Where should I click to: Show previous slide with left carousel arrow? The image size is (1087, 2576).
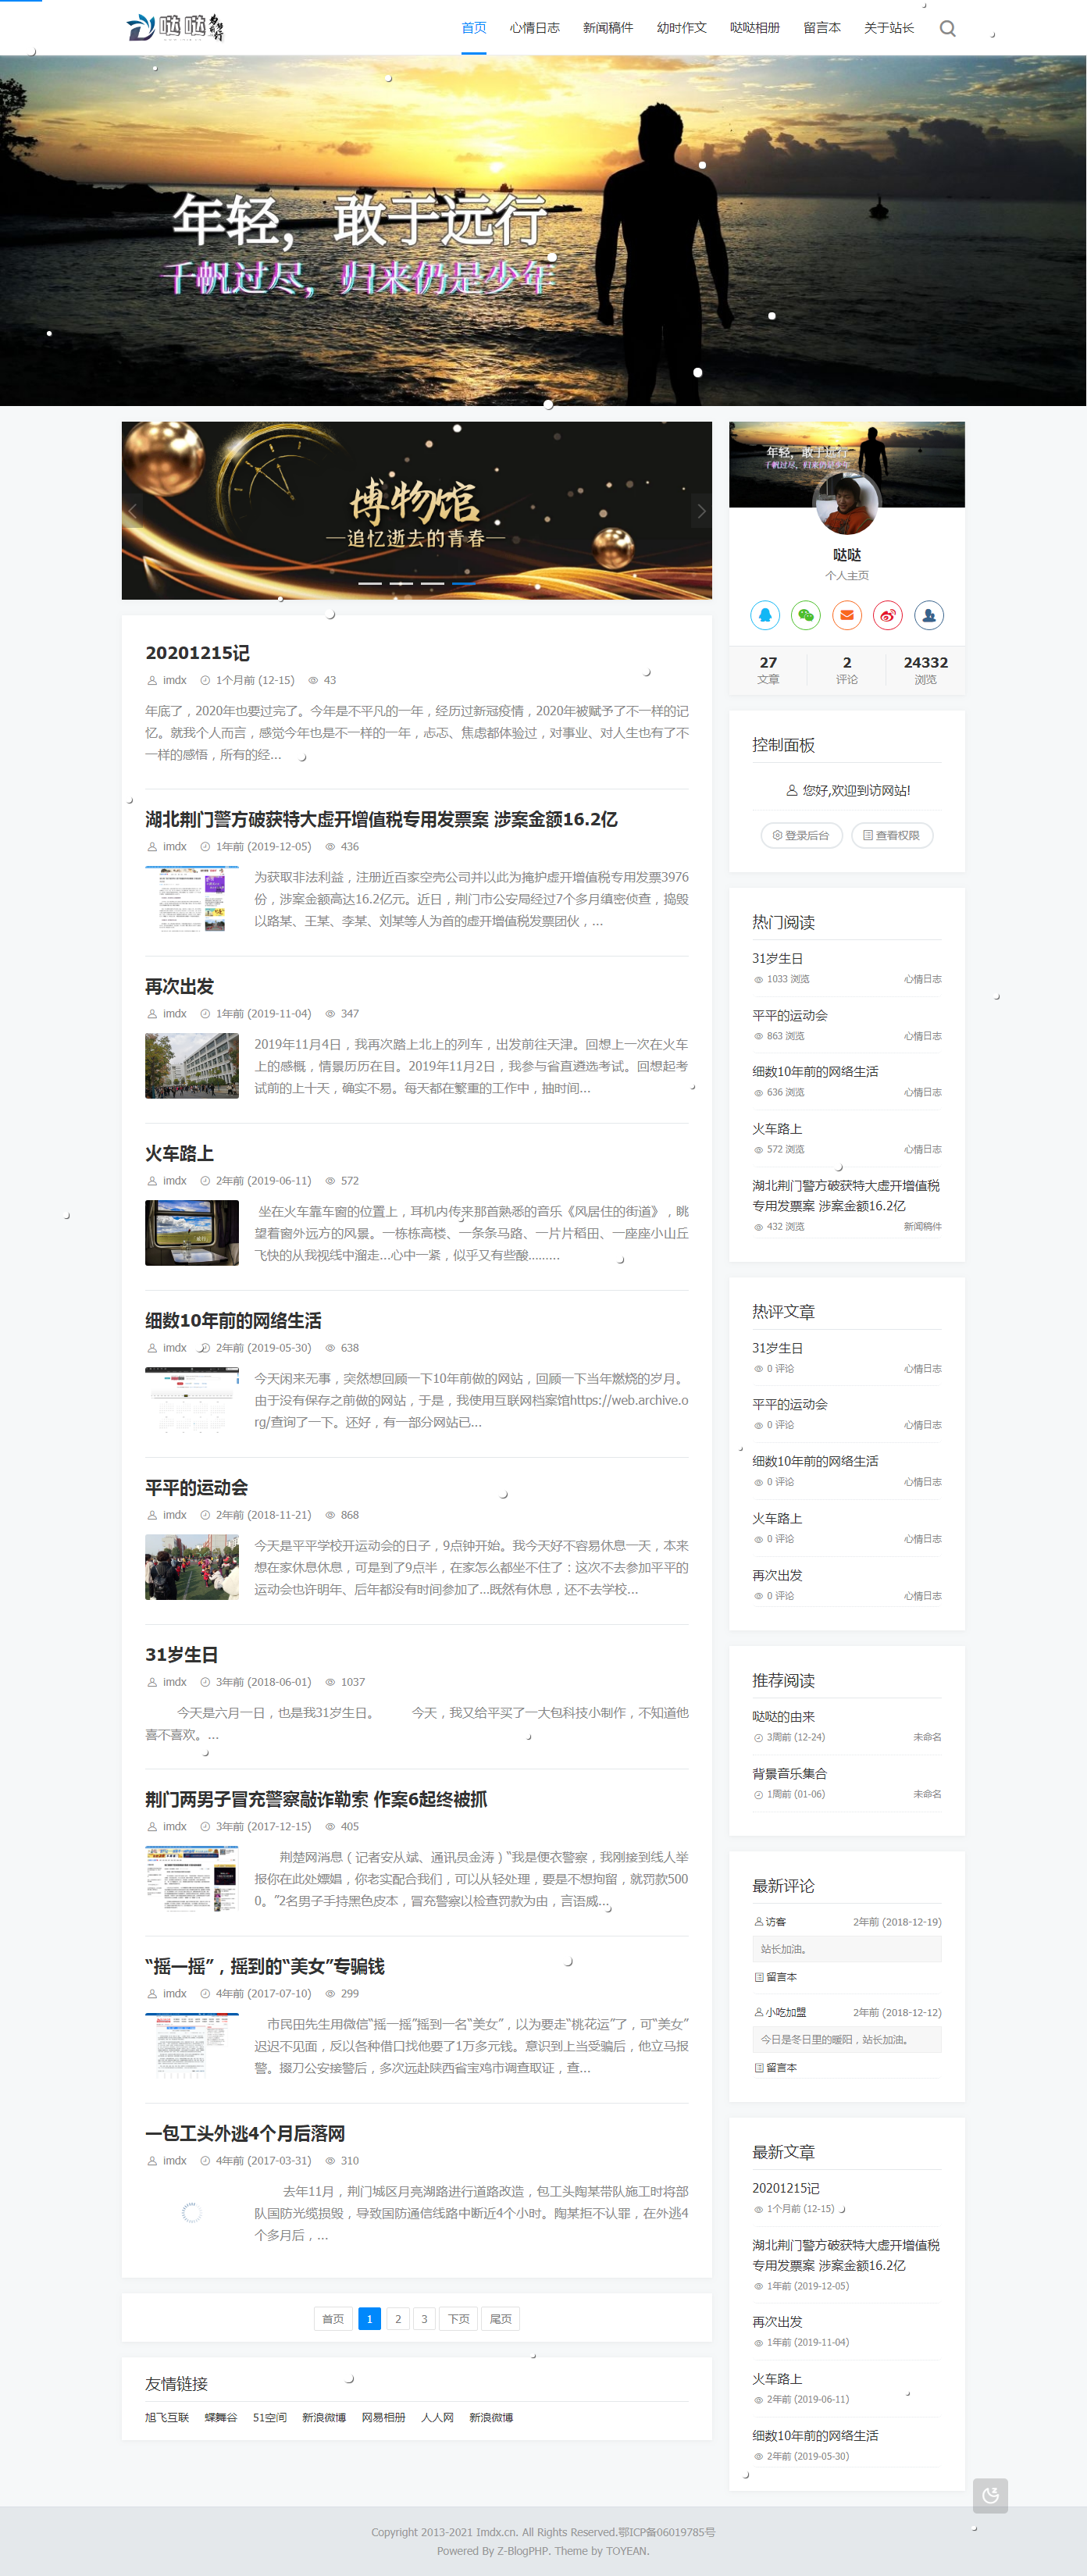pyautogui.click(x=133, y=511)
